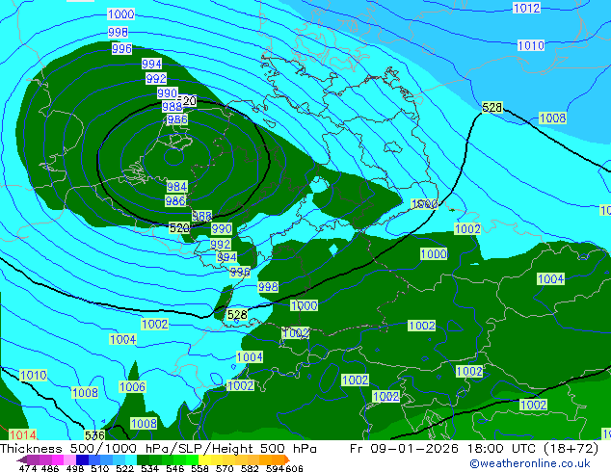
Task: Click the red '1014' isobar label
Action: tap(22, 435)
